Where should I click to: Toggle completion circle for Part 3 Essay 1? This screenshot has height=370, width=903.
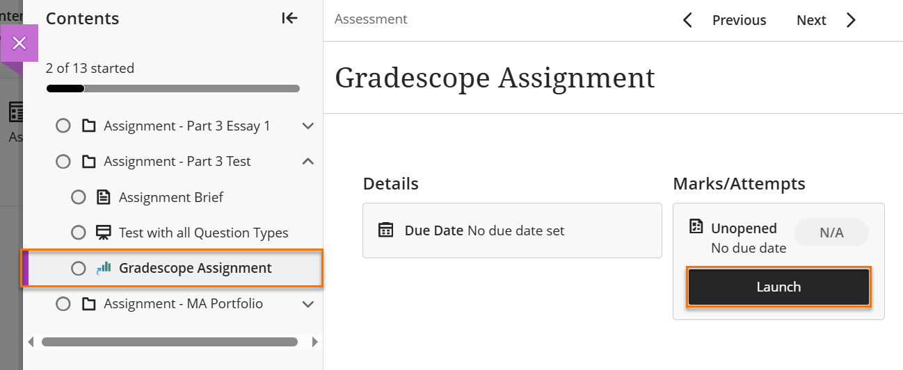pos(63,126)
